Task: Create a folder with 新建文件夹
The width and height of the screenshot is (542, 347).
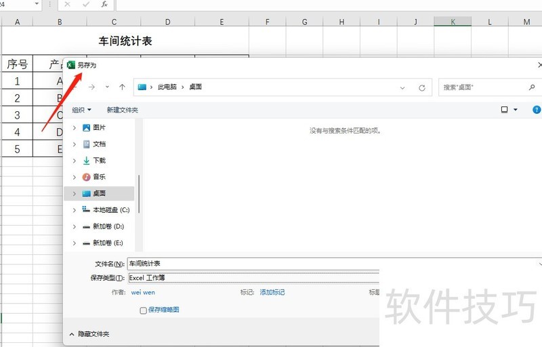Action: tap(123, 110)
